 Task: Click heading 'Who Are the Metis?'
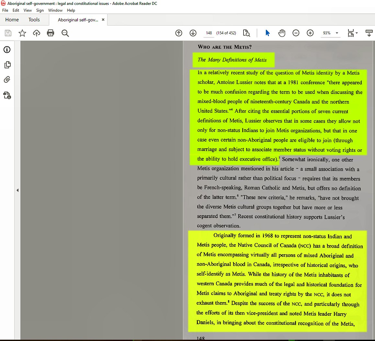(224, 47)
